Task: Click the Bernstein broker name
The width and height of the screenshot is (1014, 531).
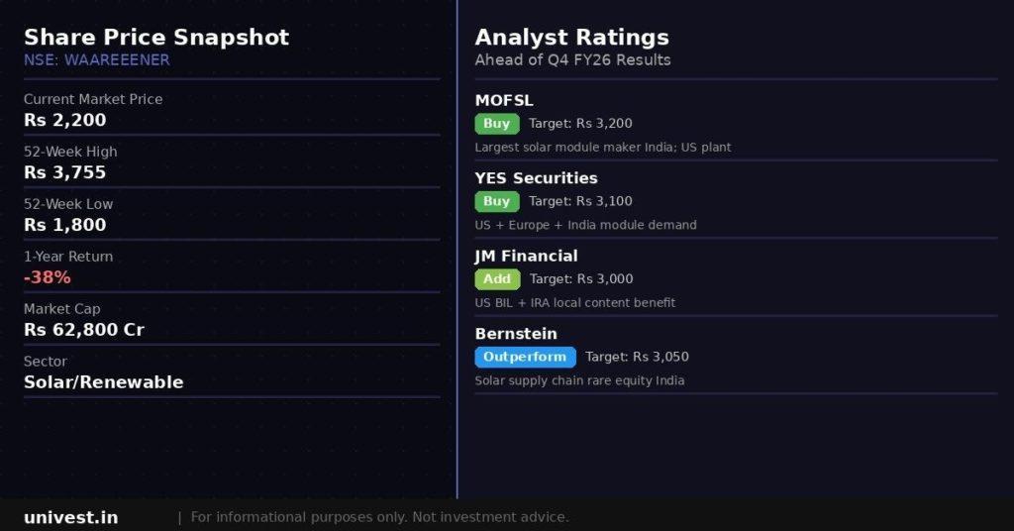Action: [516, 334]
